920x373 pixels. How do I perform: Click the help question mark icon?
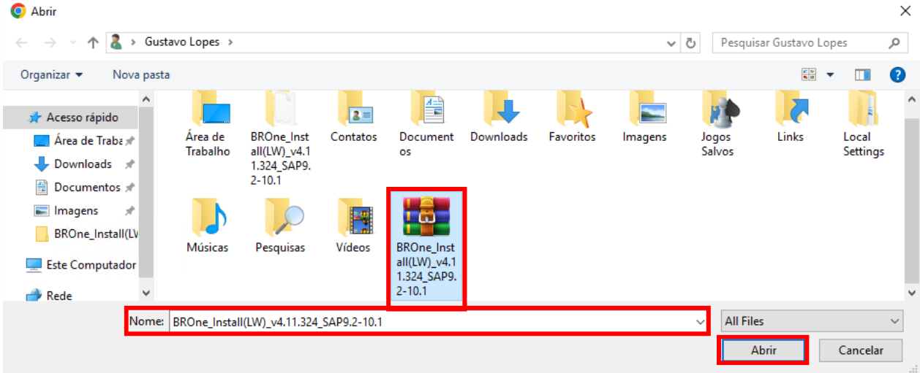[897, 74]
